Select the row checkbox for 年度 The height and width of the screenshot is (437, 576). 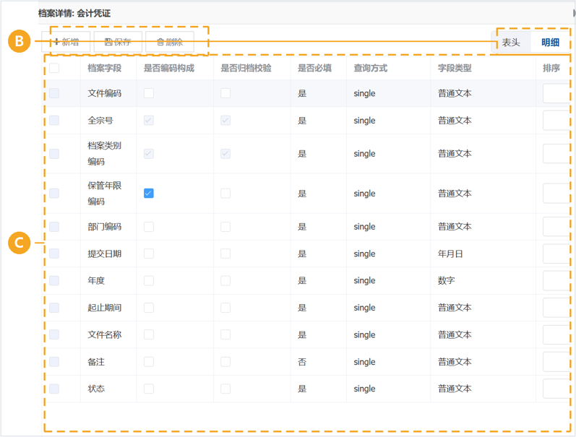54,280
